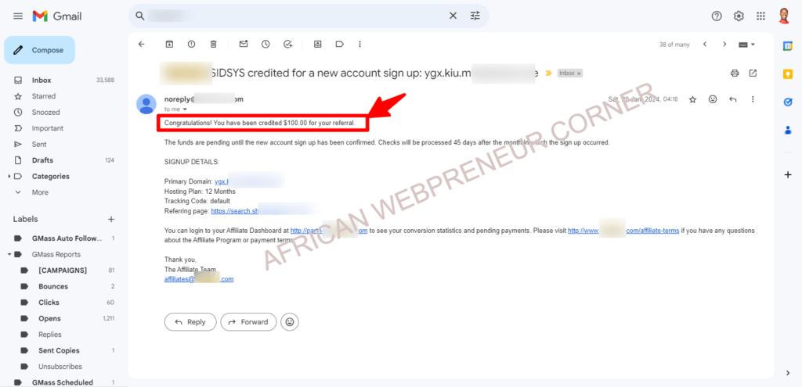Mark email as unread envelope icon
Screen dimensions: 802x387
click(x=244, y=45)
